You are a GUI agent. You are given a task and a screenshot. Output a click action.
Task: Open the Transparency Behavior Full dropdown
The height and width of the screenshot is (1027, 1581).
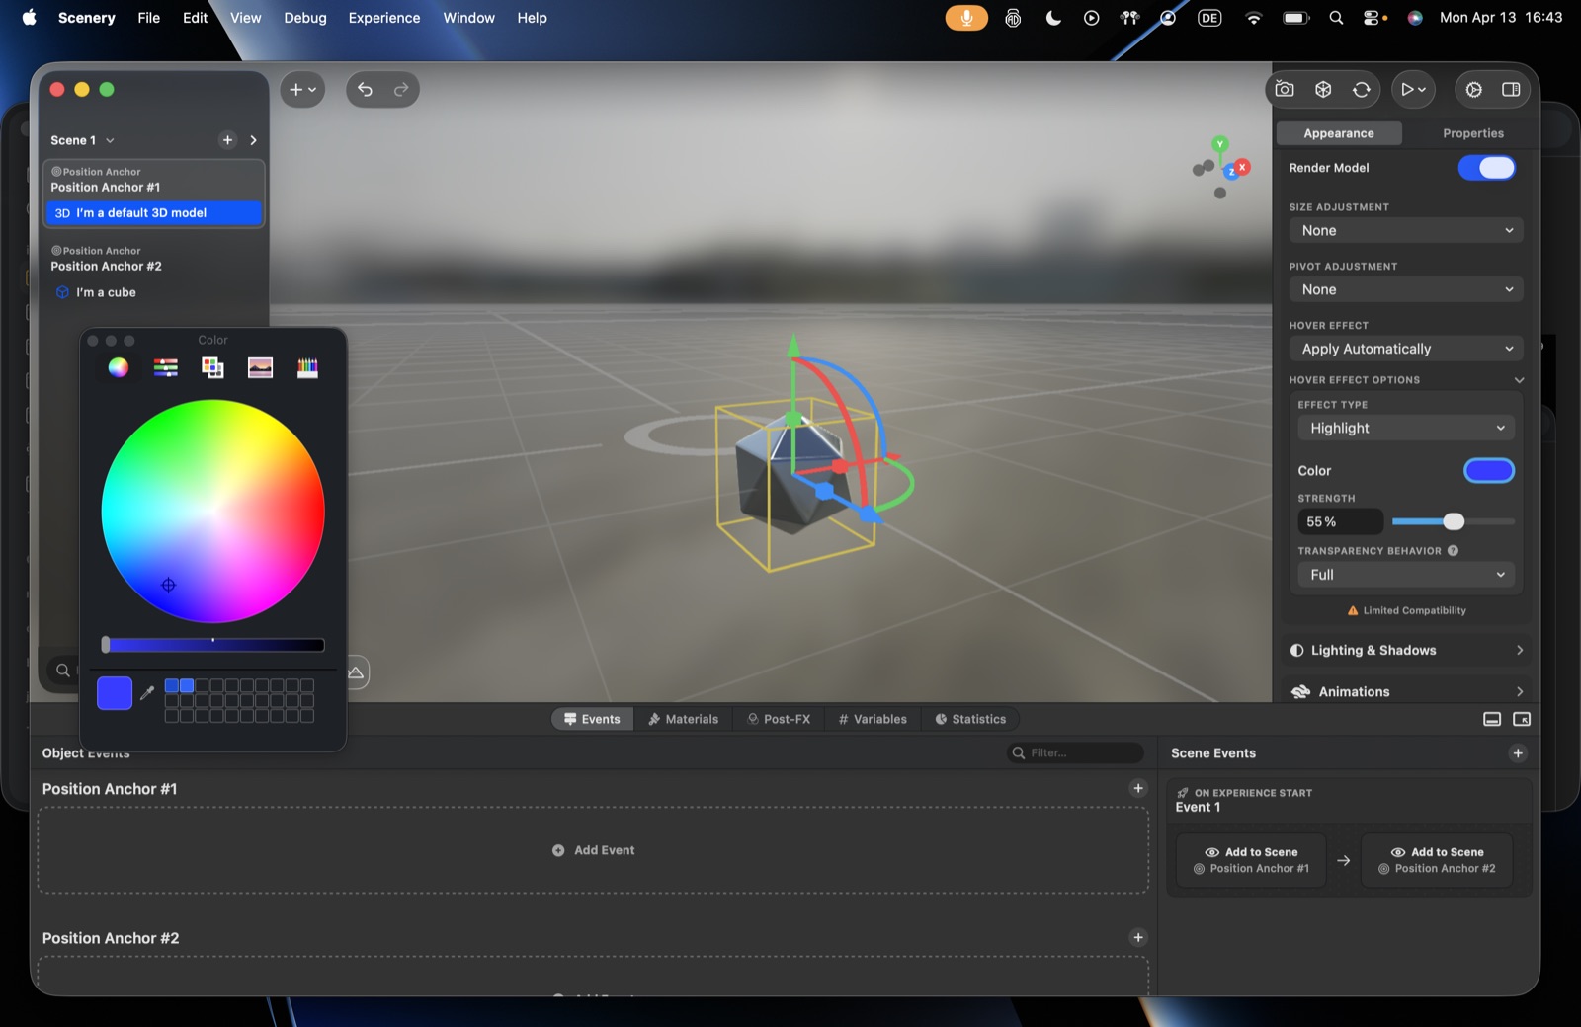1406,575
